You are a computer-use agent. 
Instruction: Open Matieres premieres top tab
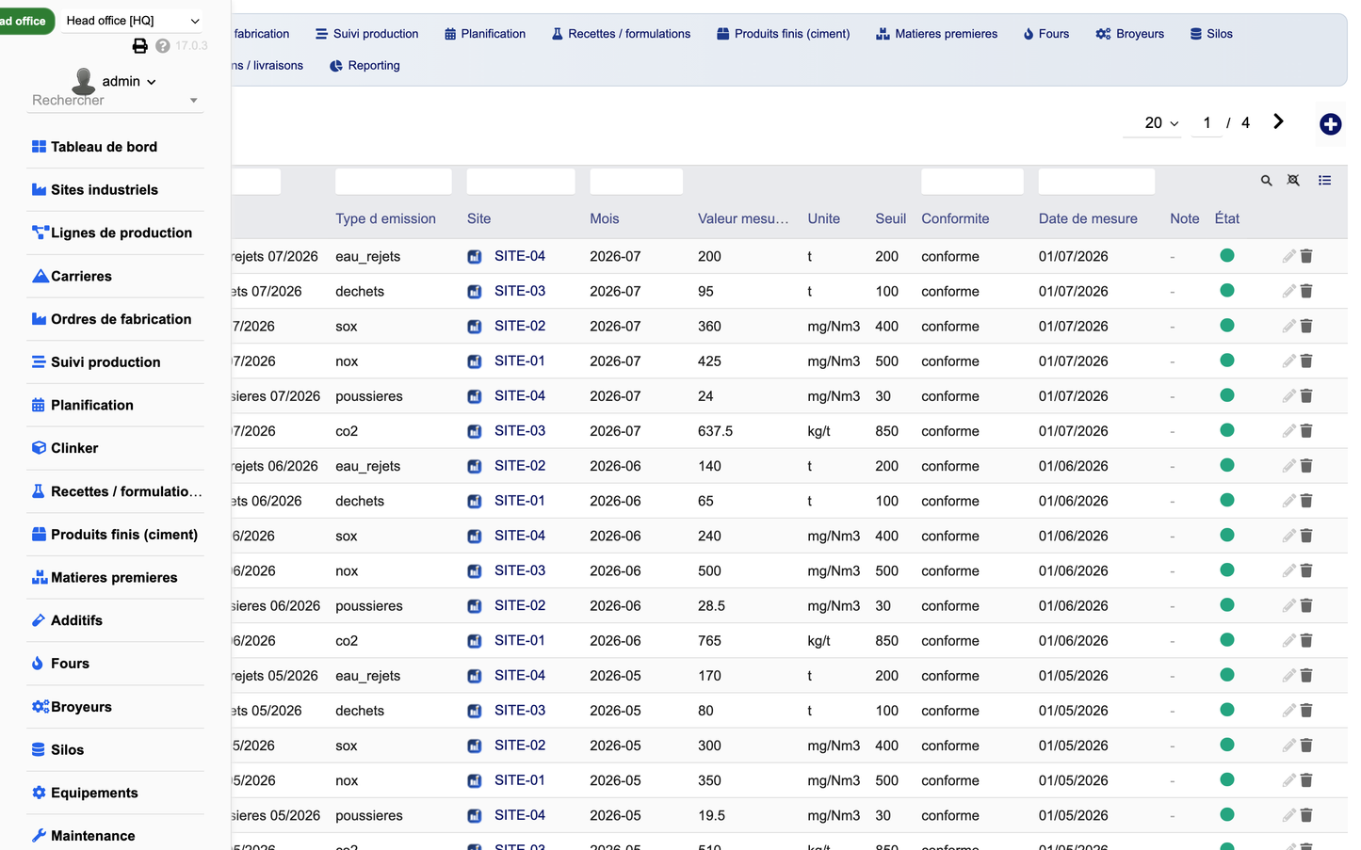coord(937,34)
